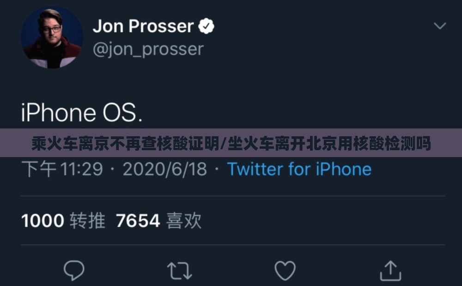The image size is (462, 286).
Task: Click banner text 坐火车离开北京用核酸检测吗
Action: click(x=329, y=143)
